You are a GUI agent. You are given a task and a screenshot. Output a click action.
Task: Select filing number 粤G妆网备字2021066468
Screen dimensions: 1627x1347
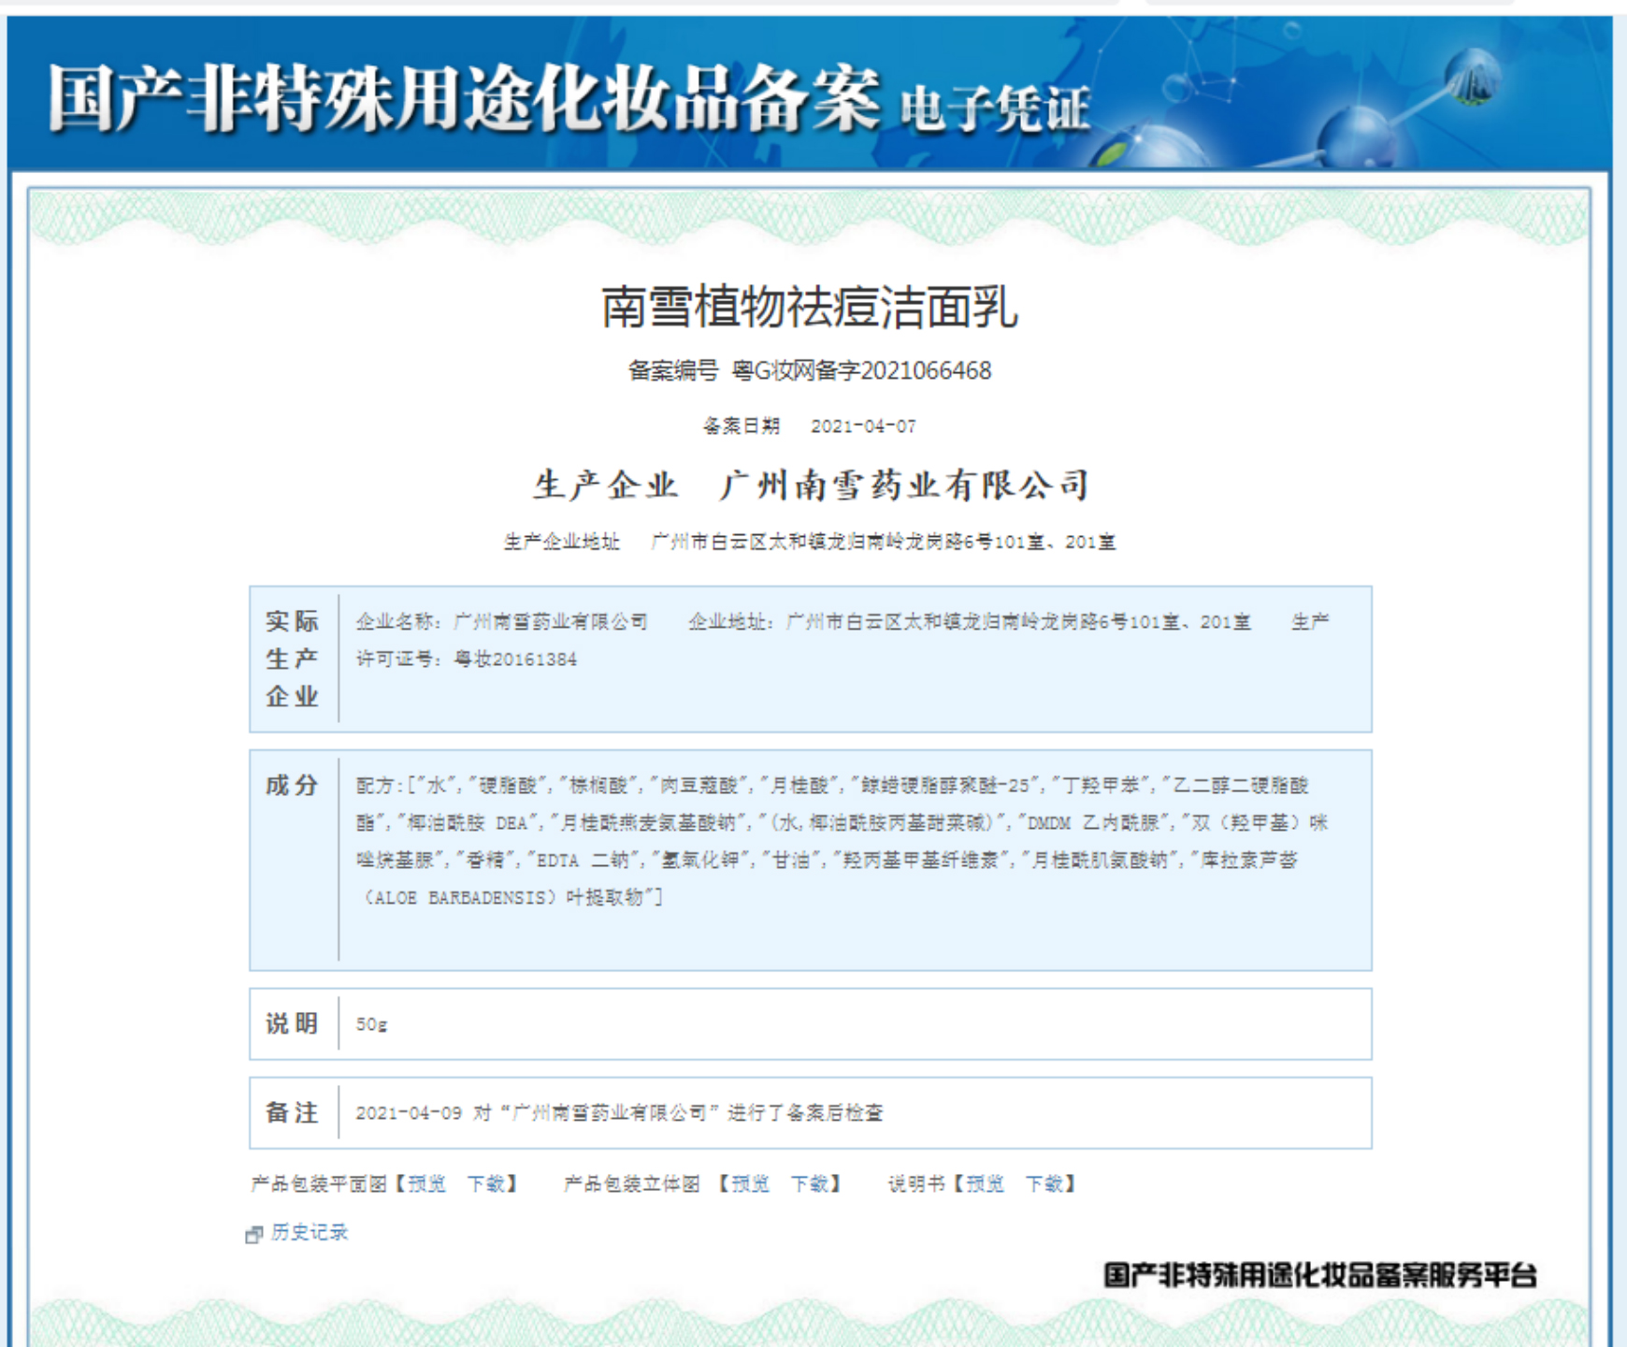point(861,371)
